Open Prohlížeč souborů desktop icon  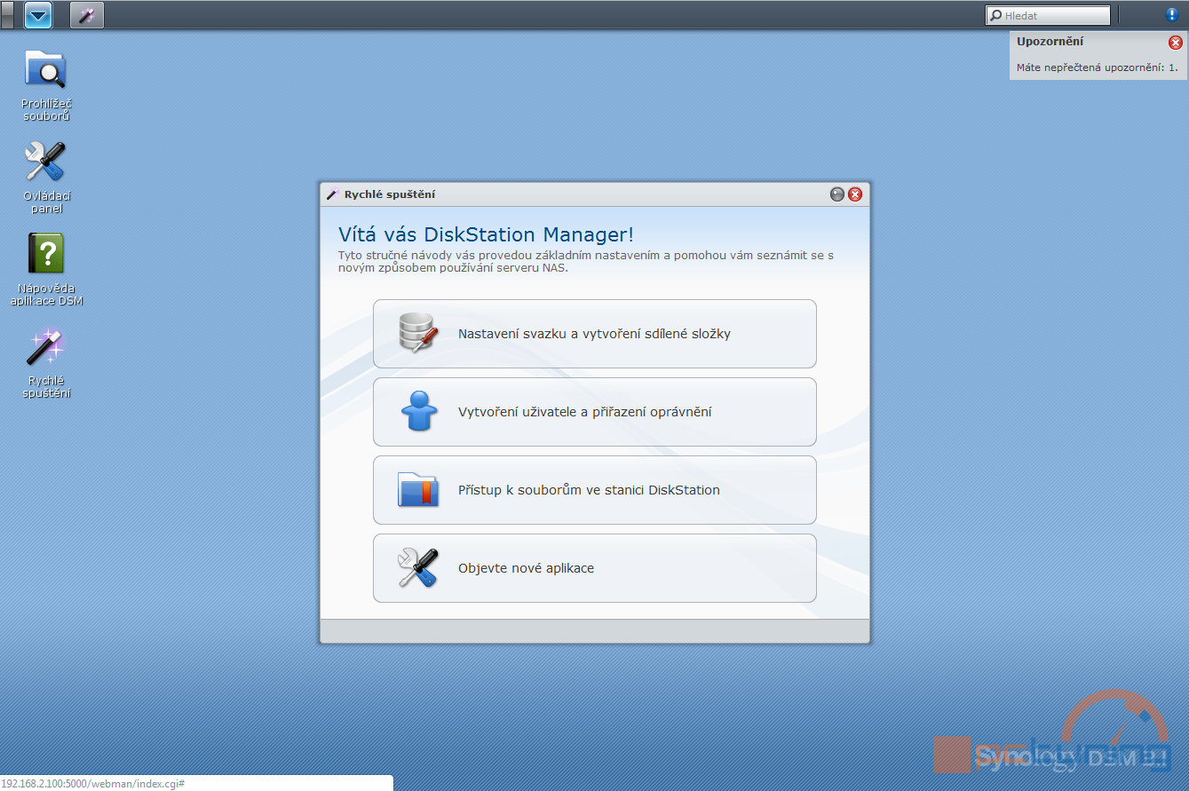(45, 85)
